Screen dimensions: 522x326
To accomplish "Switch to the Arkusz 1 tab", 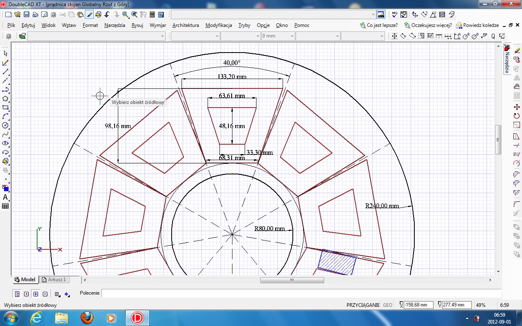I will 55,280.
